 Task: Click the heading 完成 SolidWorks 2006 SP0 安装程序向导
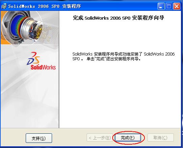pos(118,18)
